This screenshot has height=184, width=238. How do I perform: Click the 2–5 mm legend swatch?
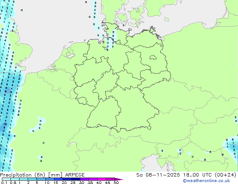32,179
